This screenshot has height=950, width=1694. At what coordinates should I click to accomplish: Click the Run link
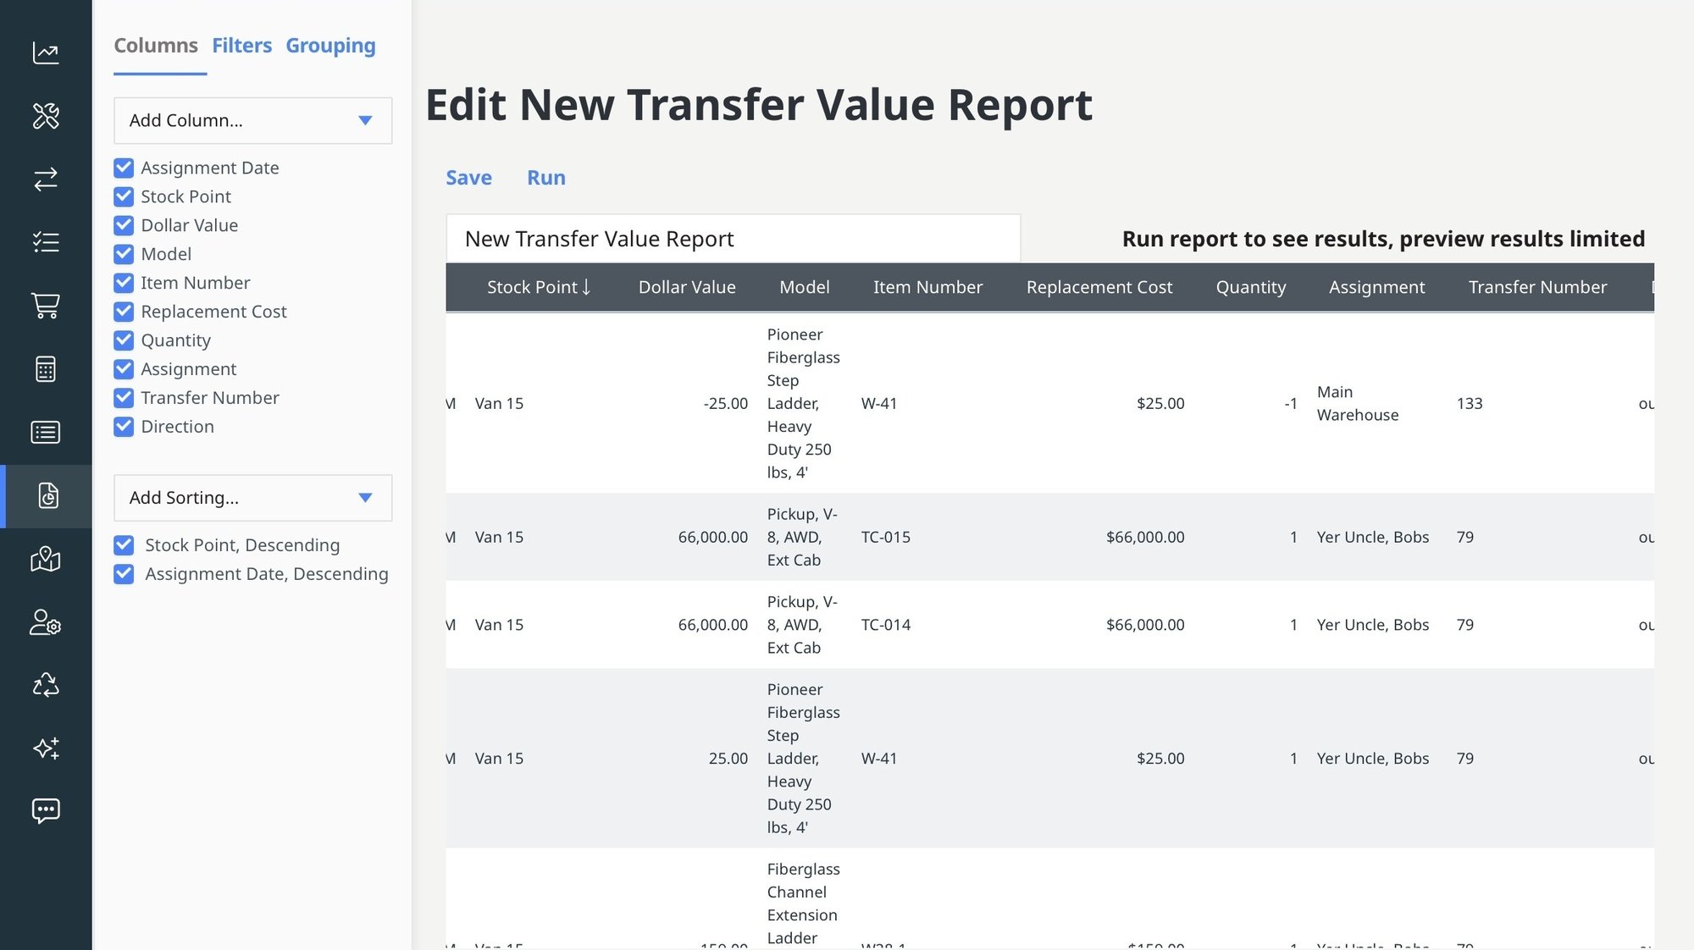545,178
